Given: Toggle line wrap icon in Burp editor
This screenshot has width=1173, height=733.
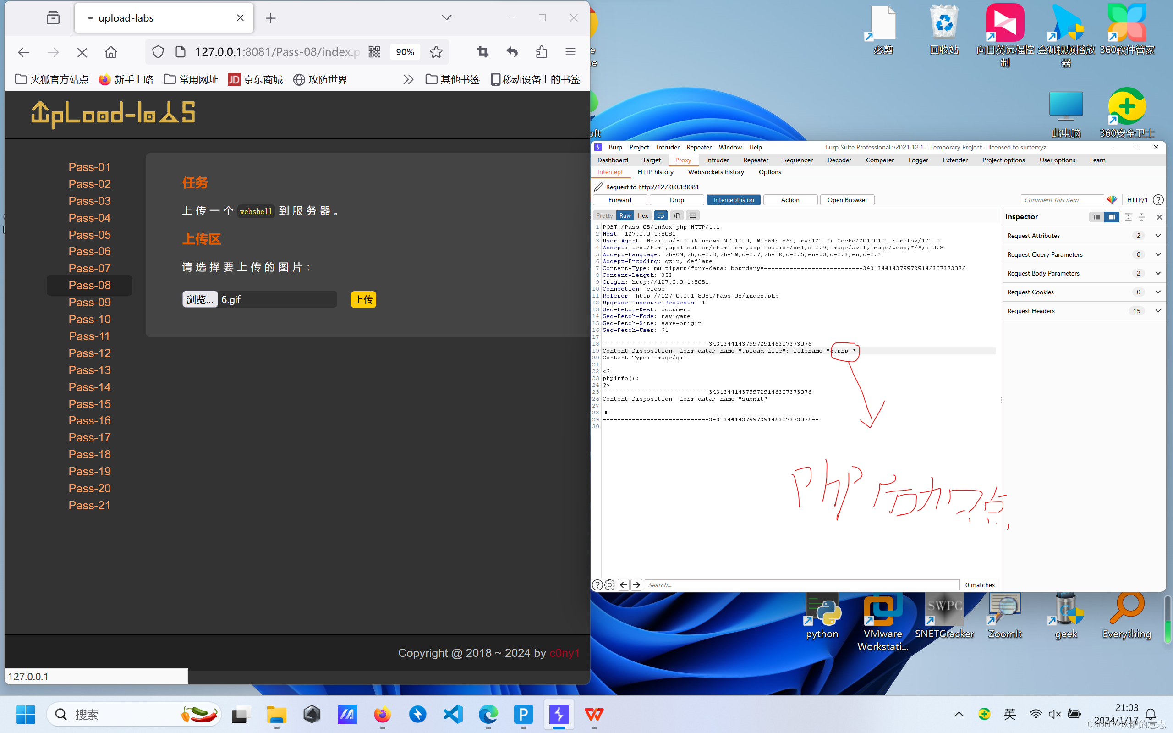Looking at the screenshot, I should point(660,215).
